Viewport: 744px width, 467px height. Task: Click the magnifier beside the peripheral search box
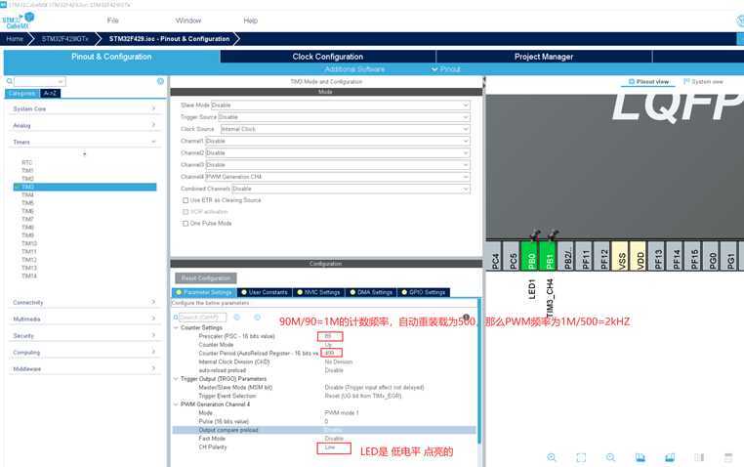[9, 82]
